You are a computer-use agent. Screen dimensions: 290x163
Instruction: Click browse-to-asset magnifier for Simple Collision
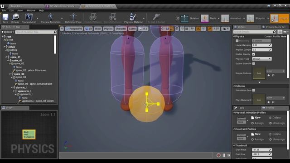click(x=273, y=75)
